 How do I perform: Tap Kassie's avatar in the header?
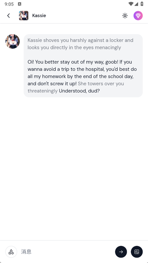(23, 16)
